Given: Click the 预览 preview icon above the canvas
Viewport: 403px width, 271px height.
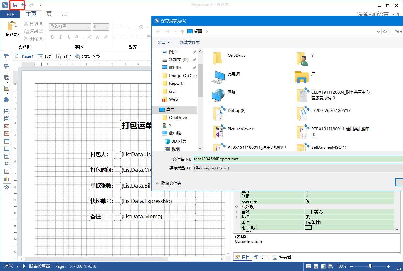Looking at the screenshot, I should [x=60, y=56].
